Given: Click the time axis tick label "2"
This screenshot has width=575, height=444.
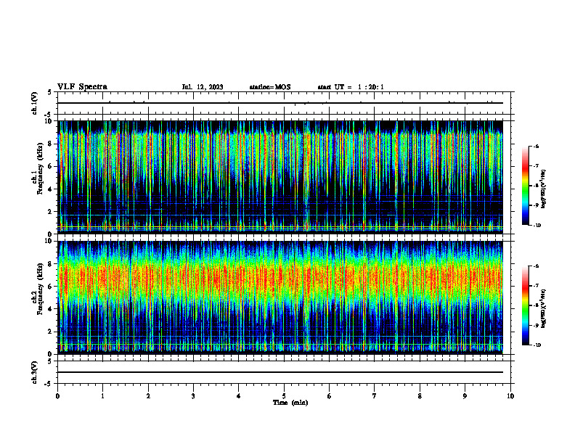Looking at the screenshot, I should (148, 396).
